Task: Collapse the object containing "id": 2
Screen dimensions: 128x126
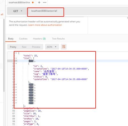Action: [16, 63]
